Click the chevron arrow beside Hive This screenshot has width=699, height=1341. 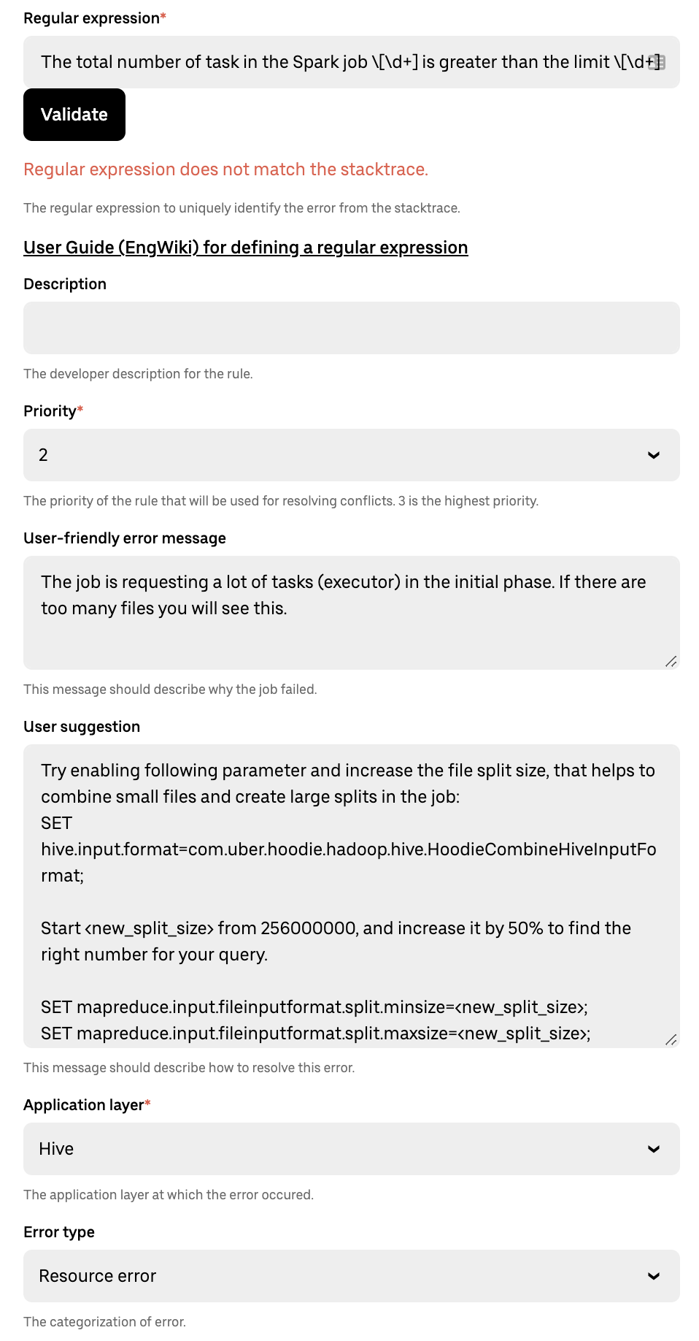654,1149
